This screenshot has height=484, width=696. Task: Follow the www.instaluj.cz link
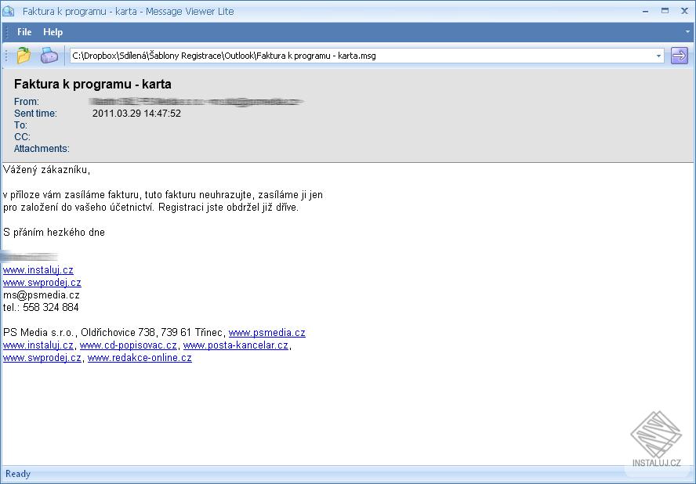click(x=37, y=269)
